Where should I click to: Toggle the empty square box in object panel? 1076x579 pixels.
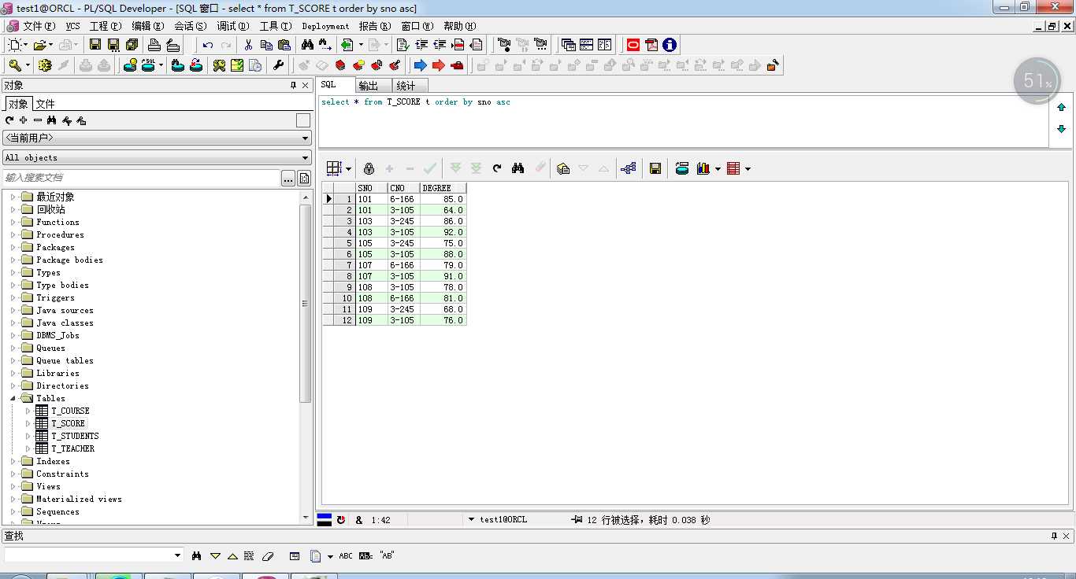click(302, 120)
